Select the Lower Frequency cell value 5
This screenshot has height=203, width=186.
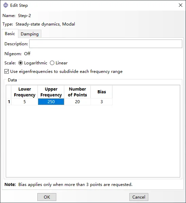[24, 102]
